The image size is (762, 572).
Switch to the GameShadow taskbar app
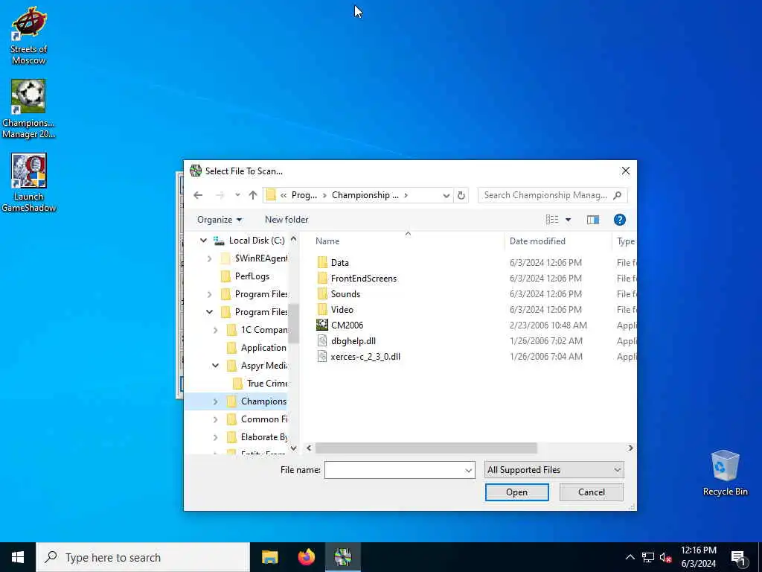pyautogui.click(x=342, y=557)
